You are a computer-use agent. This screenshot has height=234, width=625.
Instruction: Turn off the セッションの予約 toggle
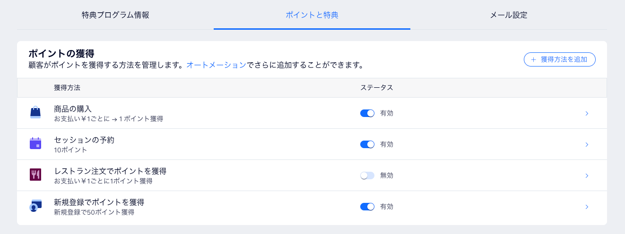tap(367, 144)
